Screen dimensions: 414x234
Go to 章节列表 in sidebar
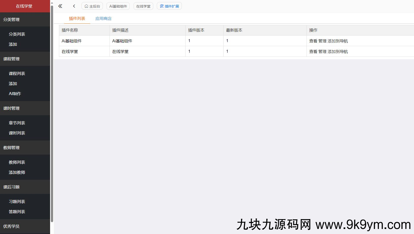[17, 123]
